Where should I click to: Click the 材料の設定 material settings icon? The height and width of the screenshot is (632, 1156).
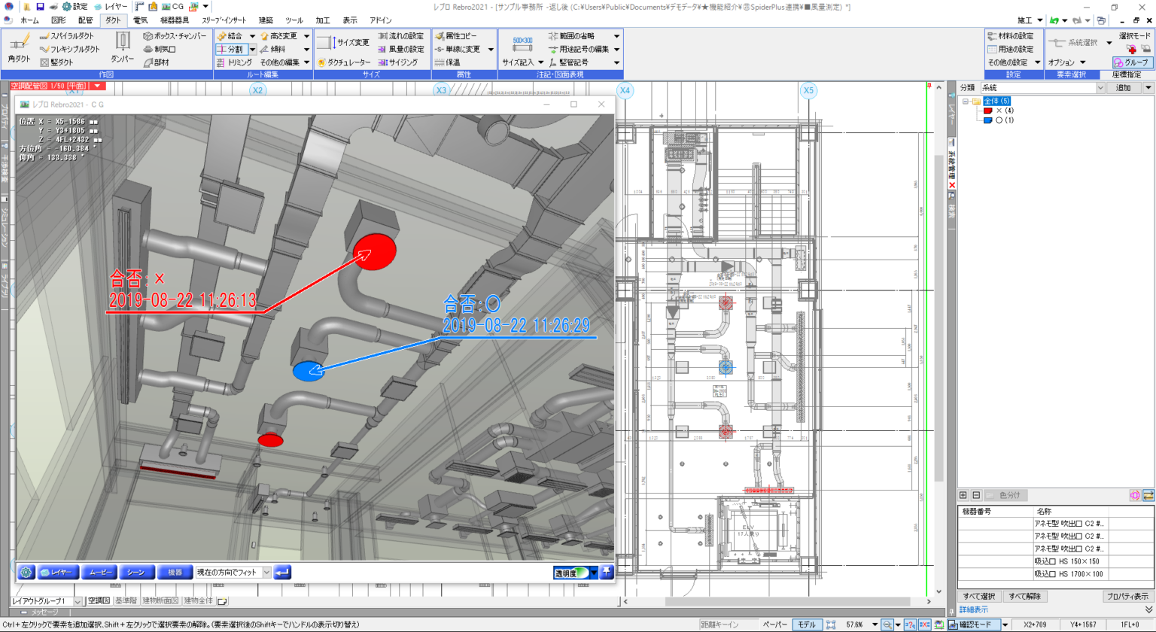click(992, 35)
